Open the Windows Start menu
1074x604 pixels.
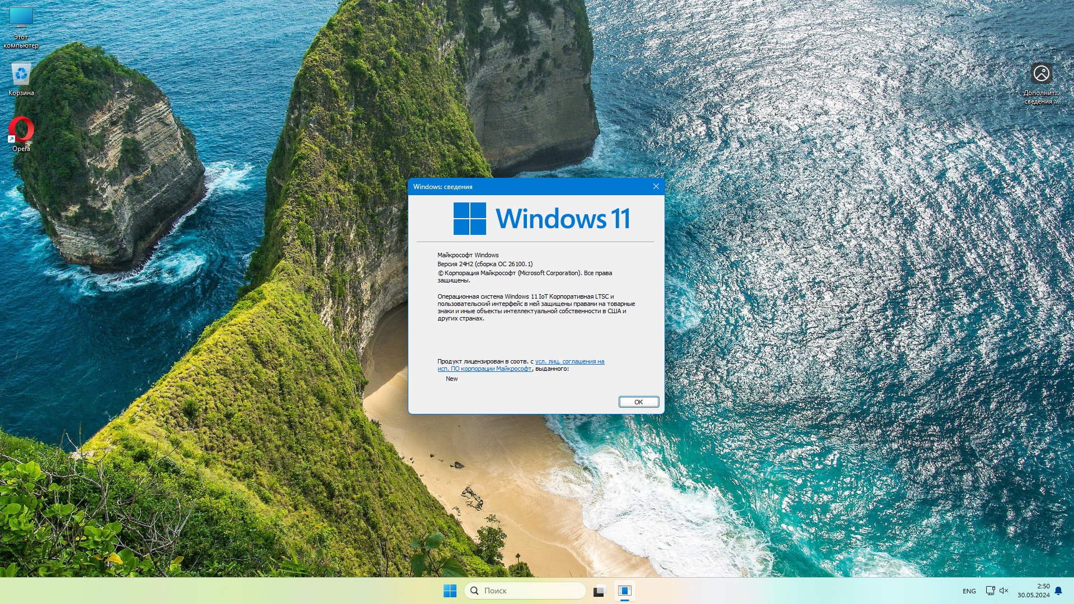[450, 591]
